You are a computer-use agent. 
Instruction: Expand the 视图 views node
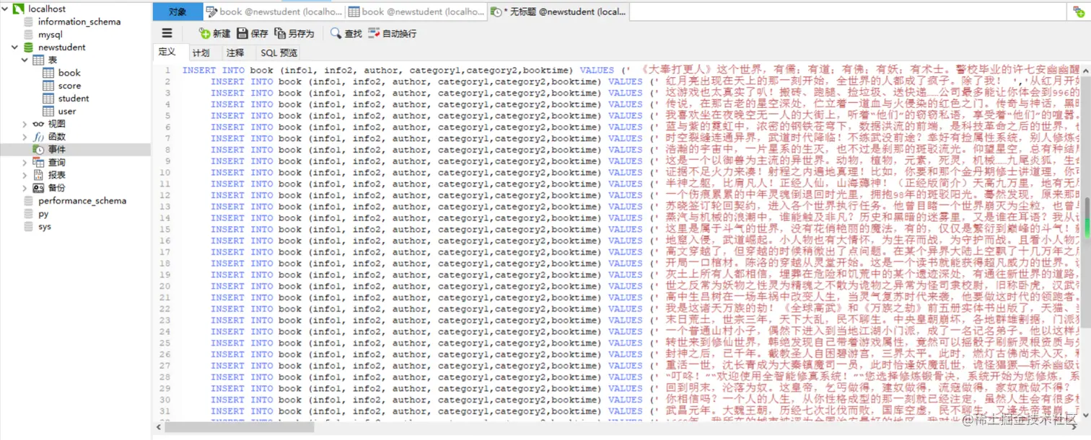coord(25,124)
